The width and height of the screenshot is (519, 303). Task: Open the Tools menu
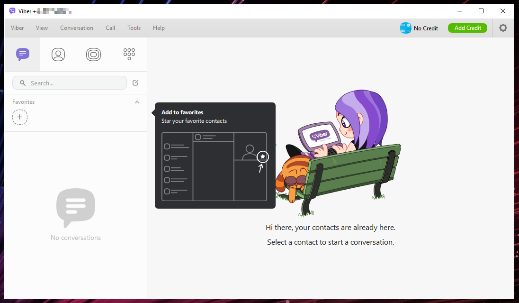(134, 28)
